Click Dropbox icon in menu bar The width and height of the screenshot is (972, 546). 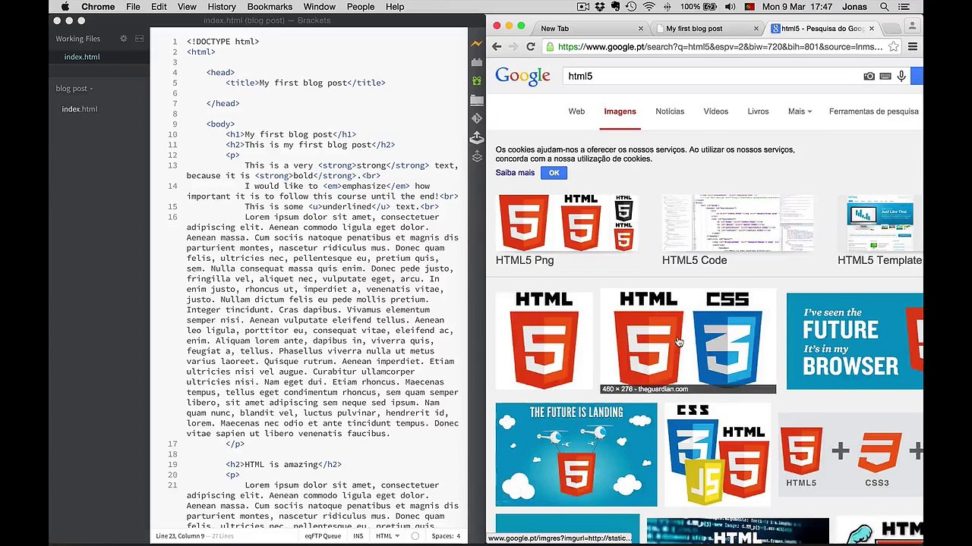[600, 7]
